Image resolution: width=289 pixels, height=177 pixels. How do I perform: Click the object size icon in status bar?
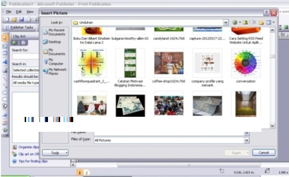(267, 171)
